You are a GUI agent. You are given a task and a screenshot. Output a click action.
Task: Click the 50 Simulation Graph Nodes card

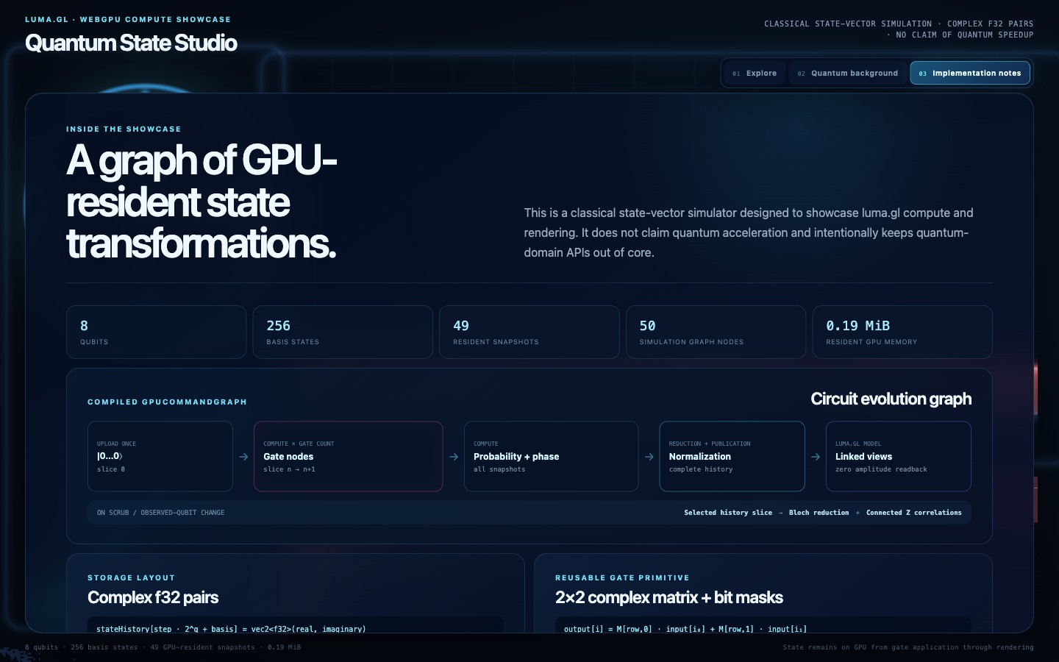coord(716,332)
